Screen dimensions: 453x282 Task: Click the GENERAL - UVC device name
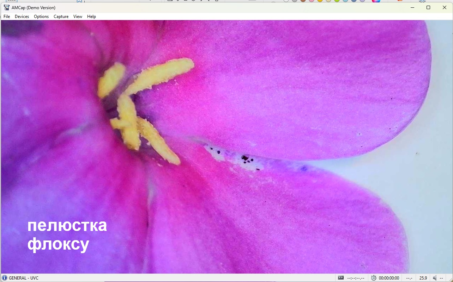(x=24, y=278)
